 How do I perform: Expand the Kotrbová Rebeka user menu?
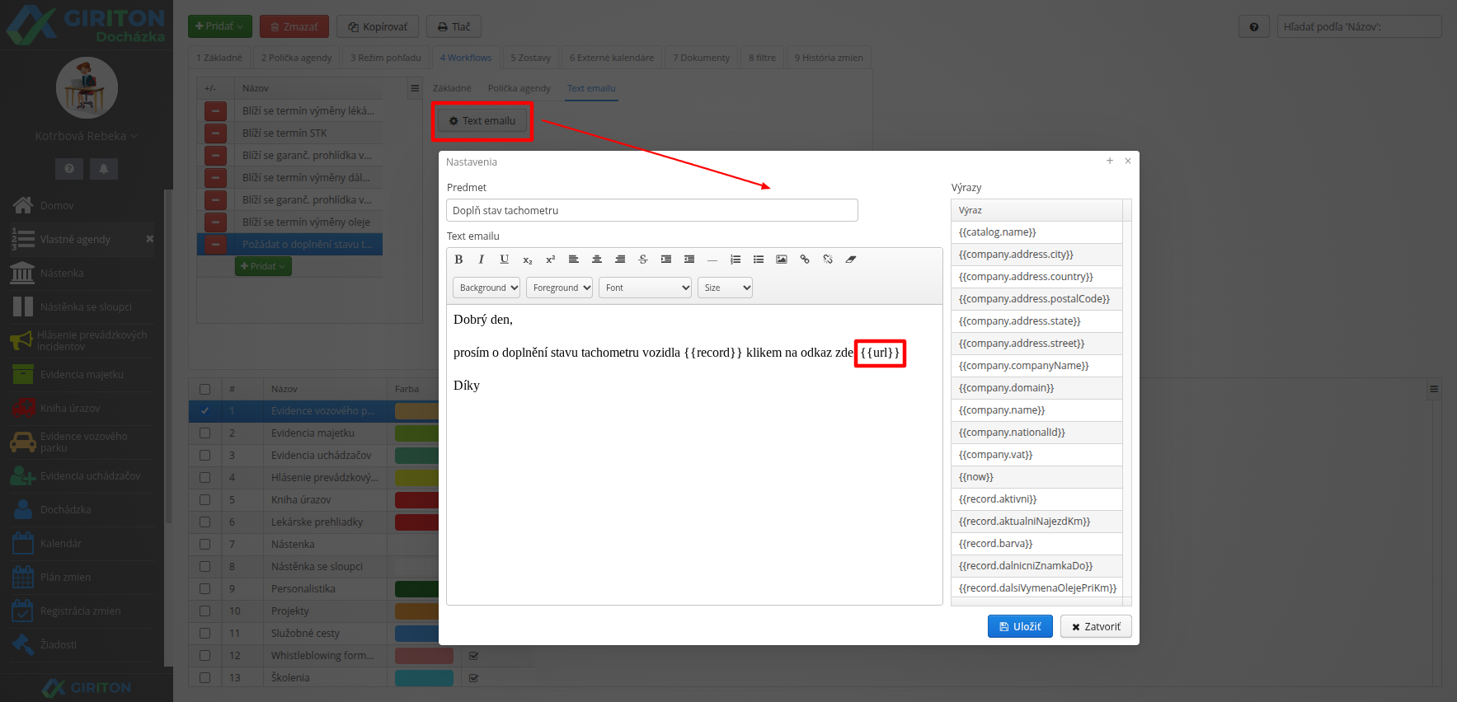tap(86, 136)
